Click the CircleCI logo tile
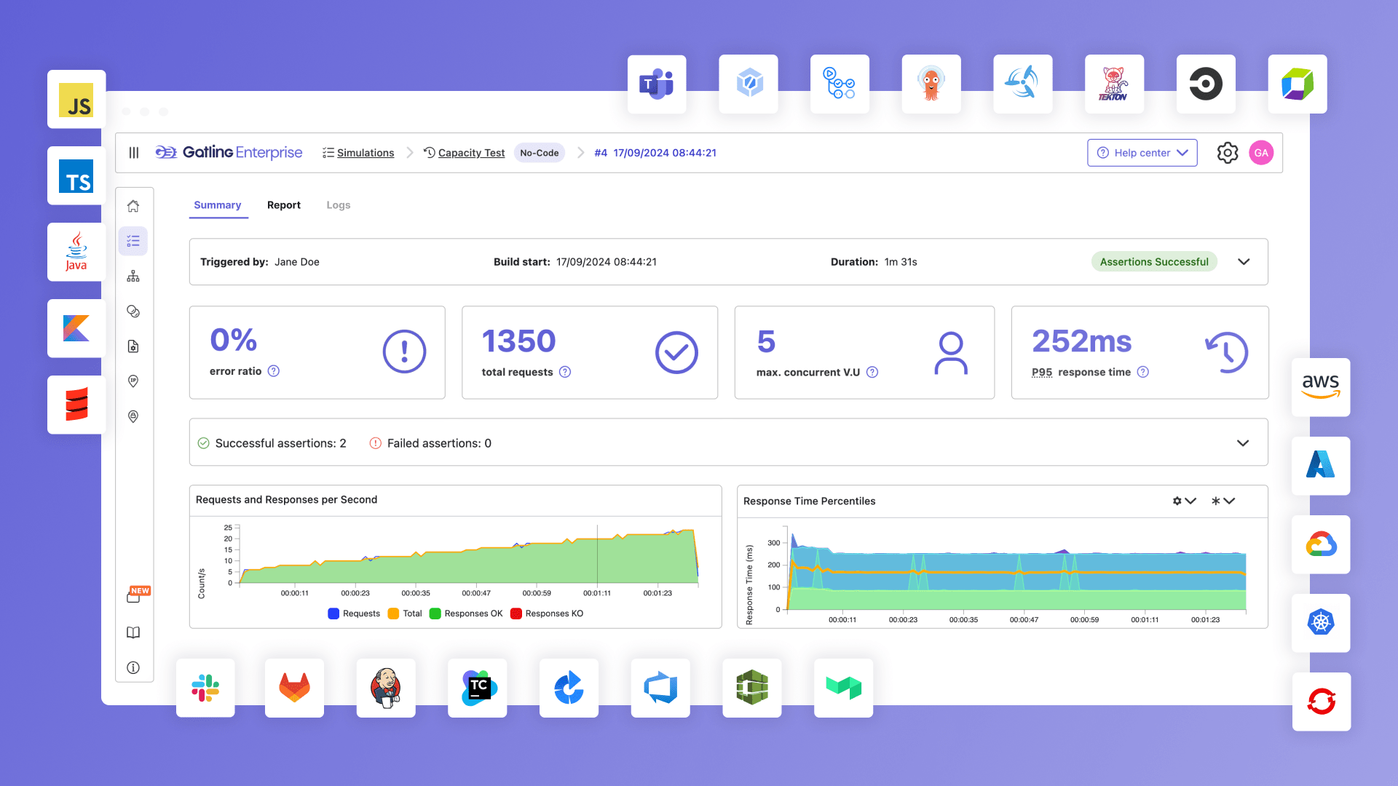Screen dimensions: 1398x786 pyautogui.click(x=1206, y=84)
